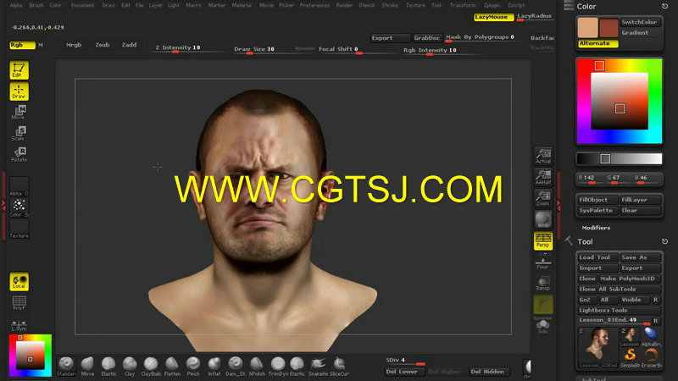Switch to Move transform mode
The image size is (678, 381).
[19, 113]
